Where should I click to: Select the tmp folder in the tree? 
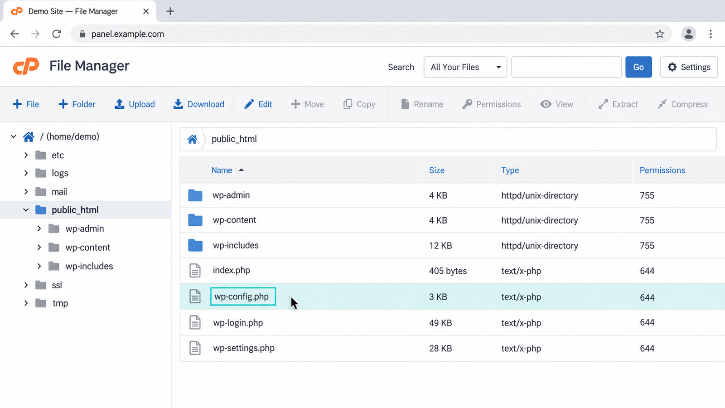60,303
